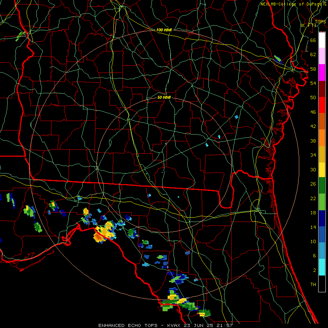
Task: Click the legend value 6
Action: point(314,256)
